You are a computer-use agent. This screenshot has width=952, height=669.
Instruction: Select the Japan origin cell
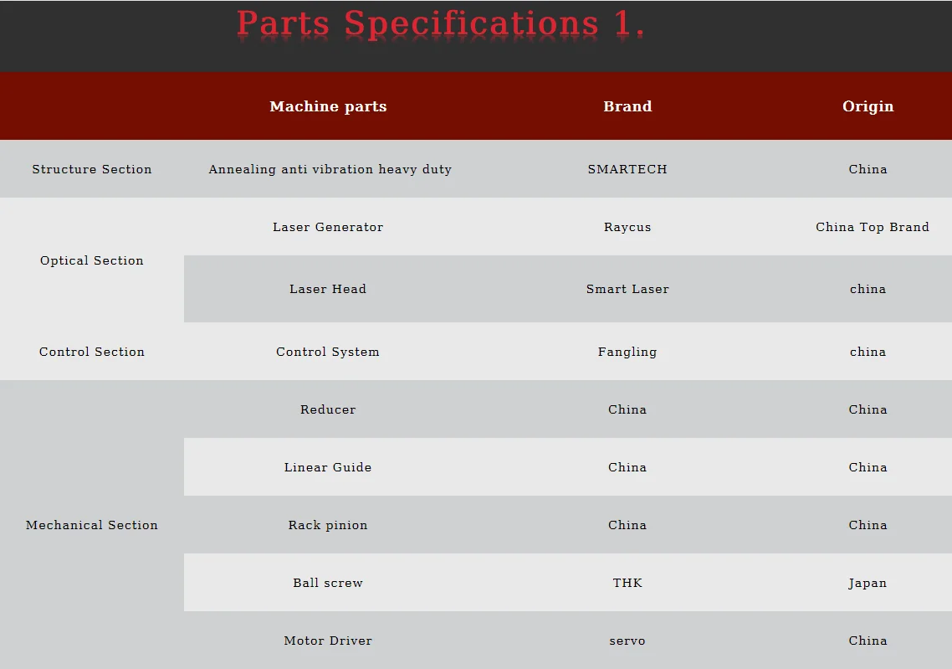pos(868,583)
